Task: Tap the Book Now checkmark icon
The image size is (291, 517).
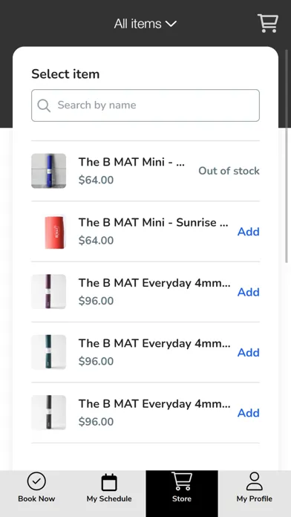Action: [x=36, y=482]
